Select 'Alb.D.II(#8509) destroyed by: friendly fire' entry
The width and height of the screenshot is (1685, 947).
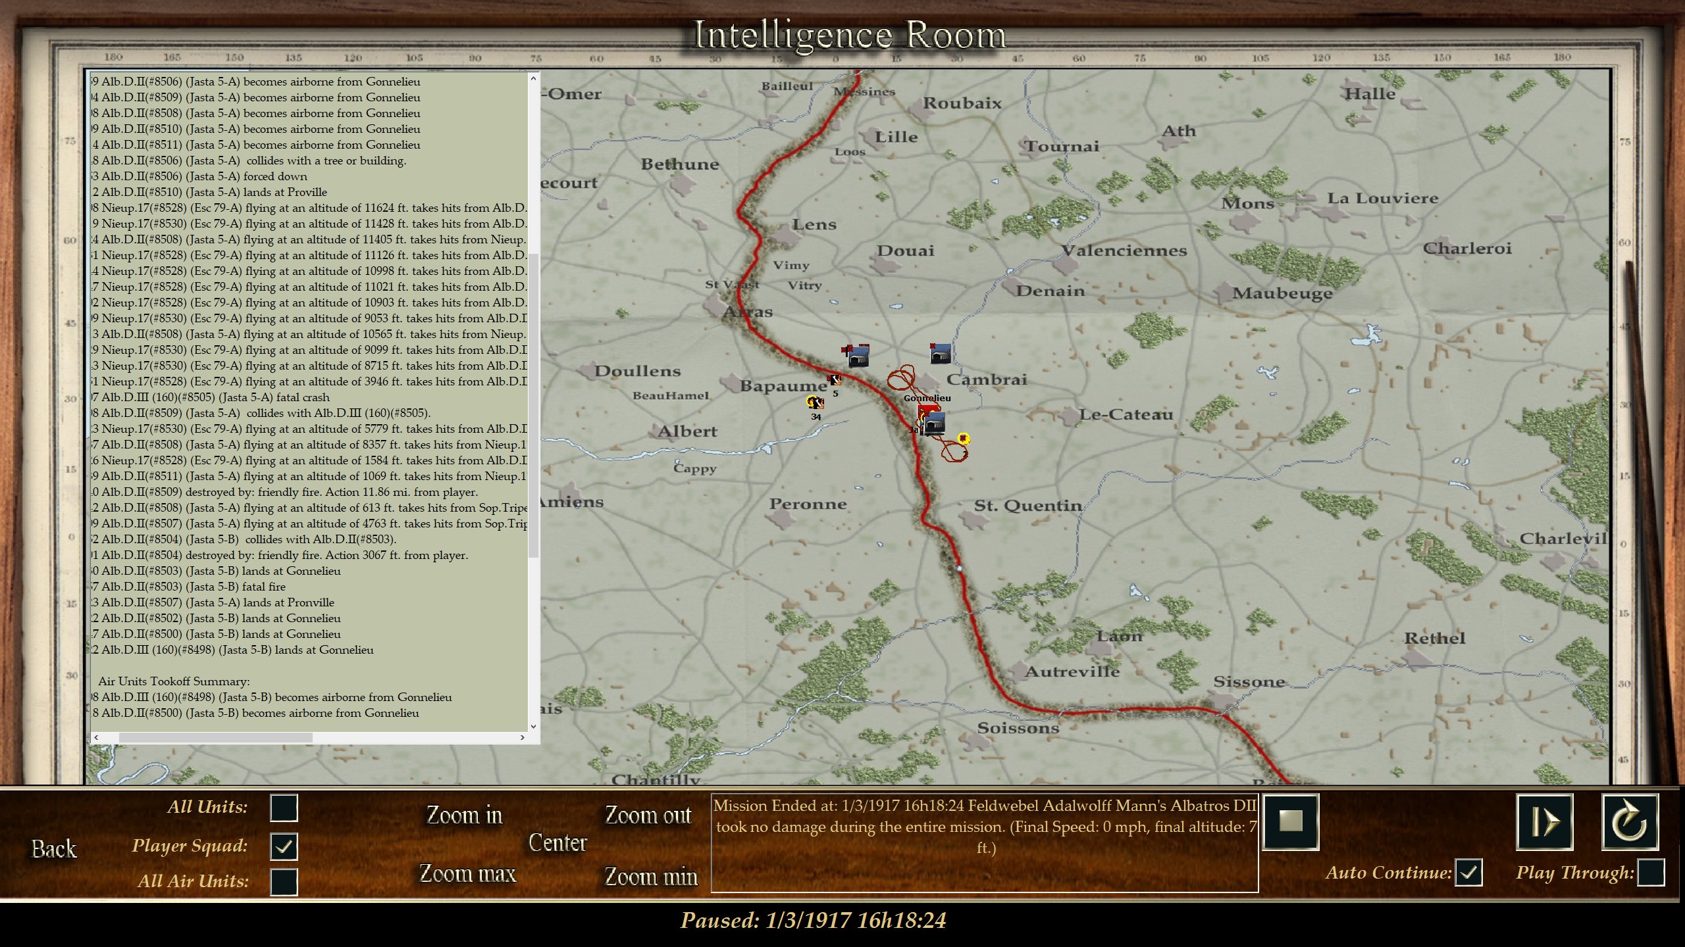pos(285,492)
